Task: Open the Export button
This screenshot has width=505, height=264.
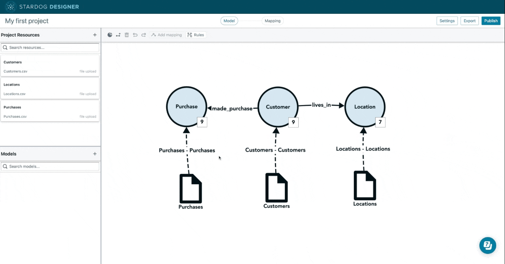Action: click(x=469, y=21)
